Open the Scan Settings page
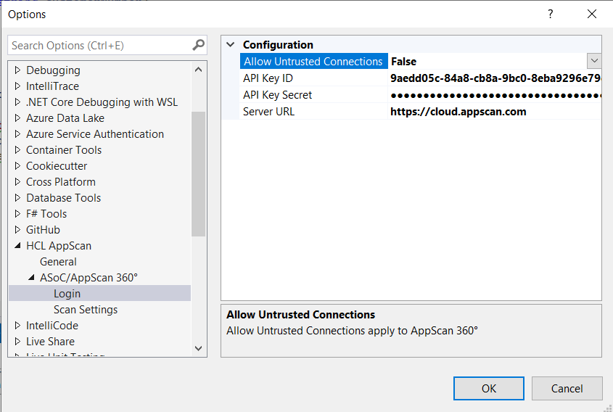The image size is (613, 412). (85, 309)
